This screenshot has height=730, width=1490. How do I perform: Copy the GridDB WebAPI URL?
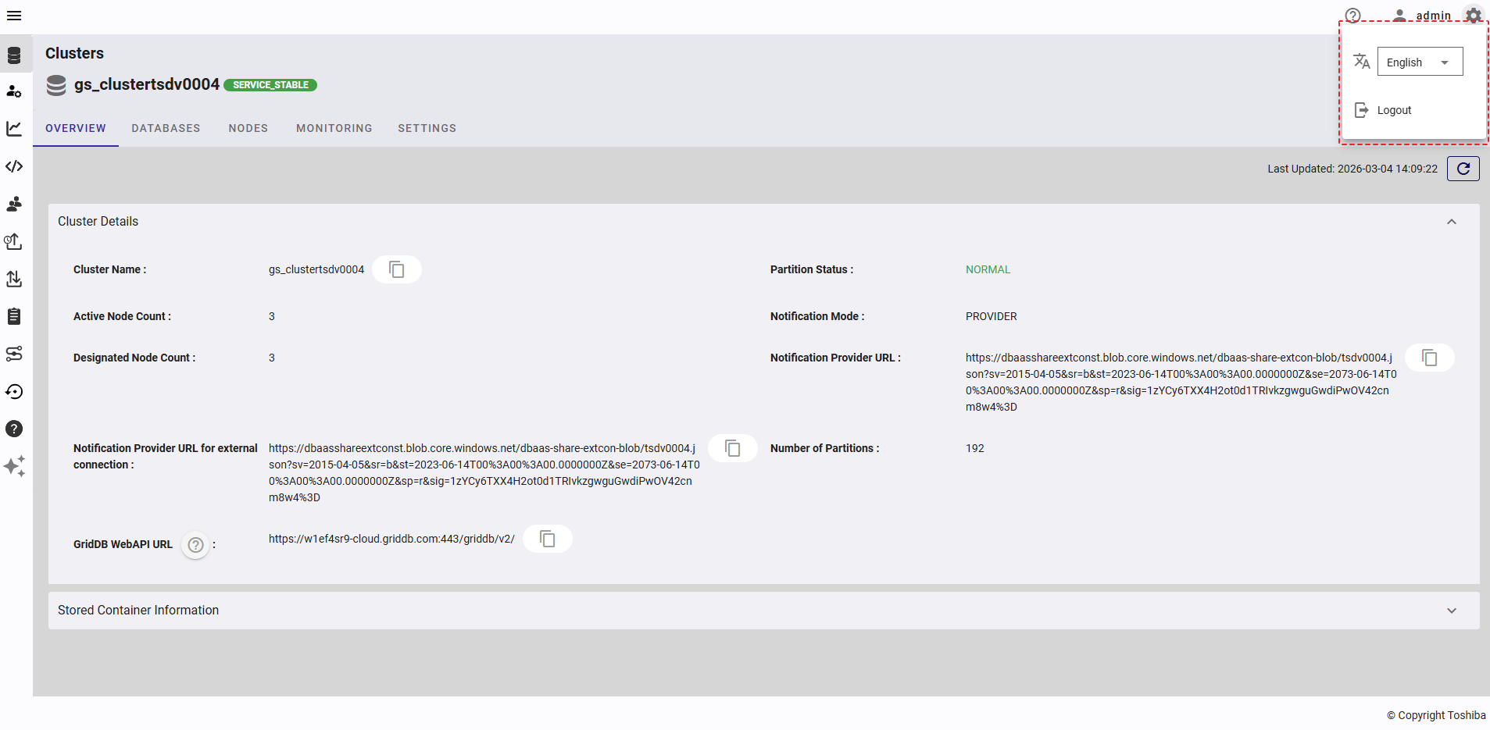548,539
